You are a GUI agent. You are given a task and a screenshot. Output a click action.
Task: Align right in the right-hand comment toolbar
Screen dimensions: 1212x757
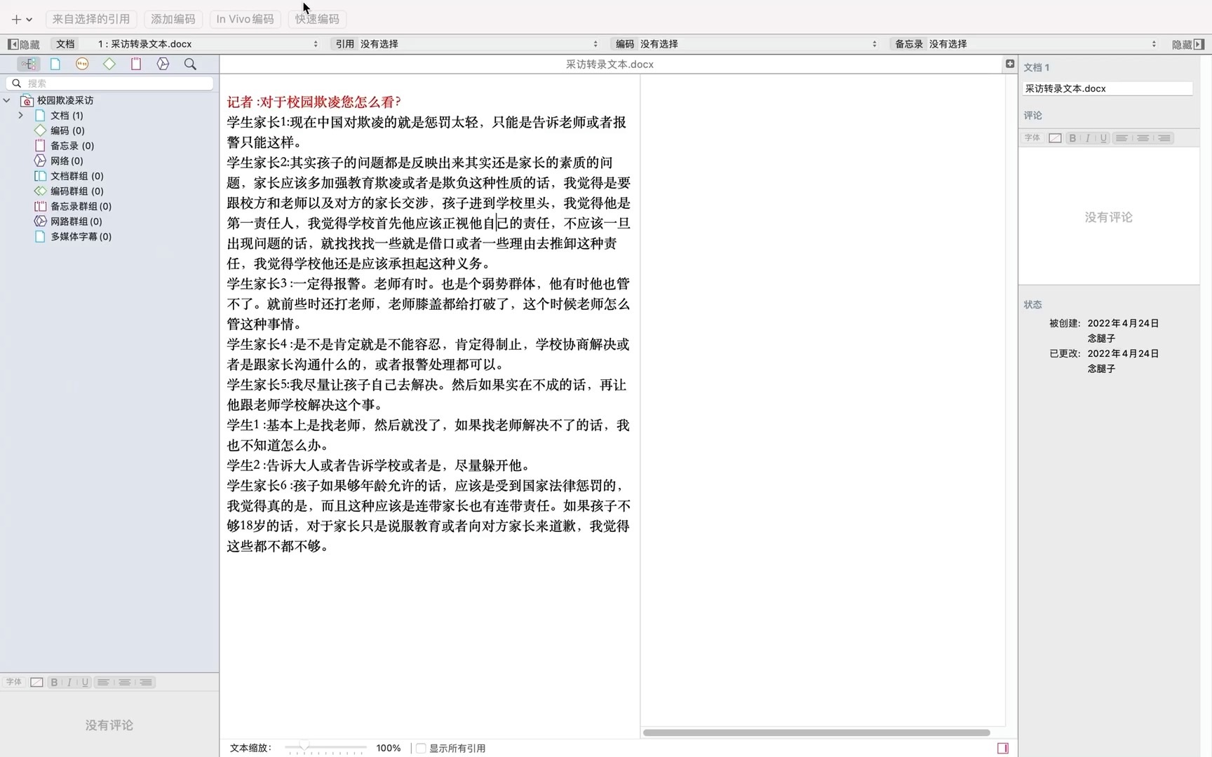coord(1164,138)
